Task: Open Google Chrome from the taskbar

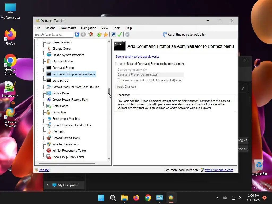Action: (x=148, y=198)
